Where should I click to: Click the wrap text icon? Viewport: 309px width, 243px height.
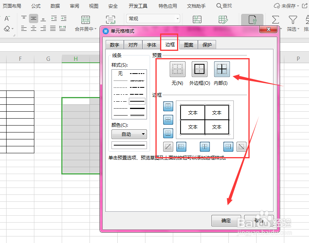[111, 20]
